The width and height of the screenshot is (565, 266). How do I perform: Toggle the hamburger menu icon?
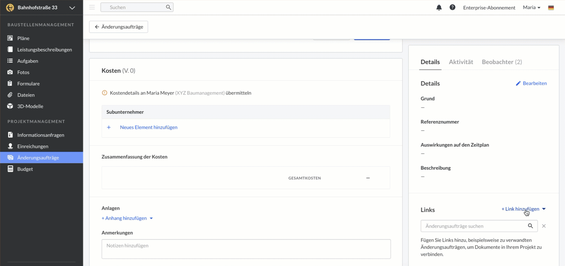pyautogui.click(x=92, y=7)
